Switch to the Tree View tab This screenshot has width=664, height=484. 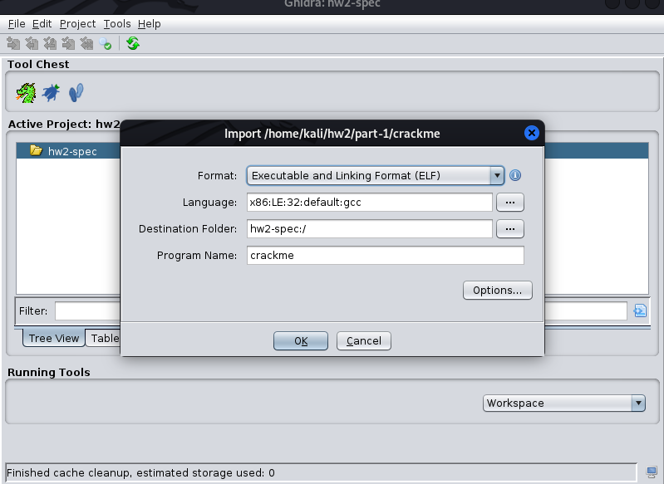(53, 338)
